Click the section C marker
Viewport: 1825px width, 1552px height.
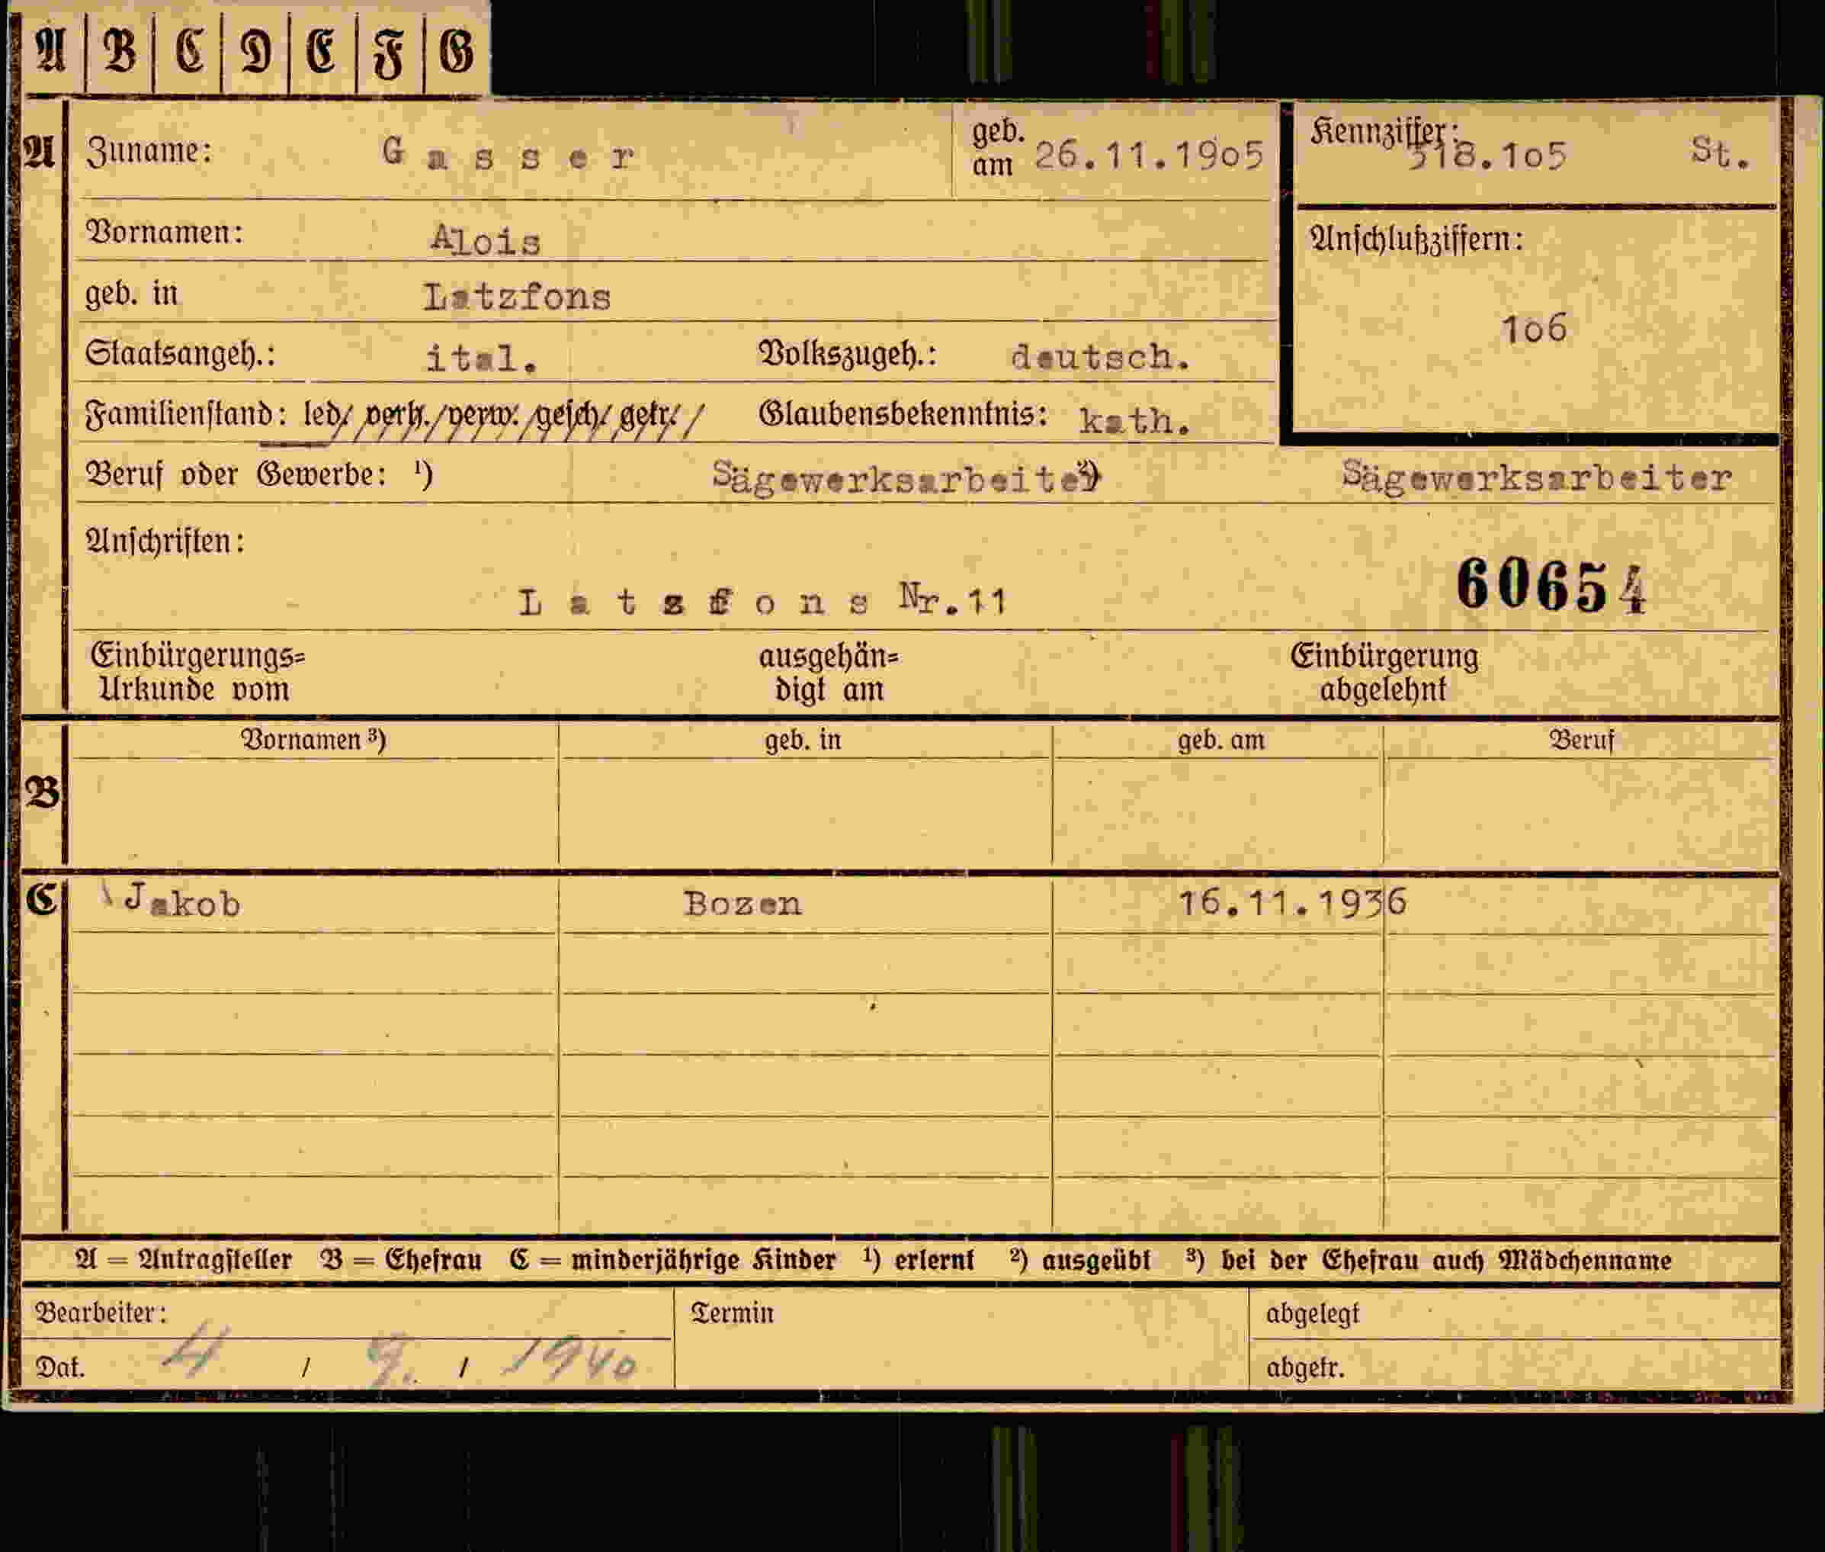[x=40, y=899]
